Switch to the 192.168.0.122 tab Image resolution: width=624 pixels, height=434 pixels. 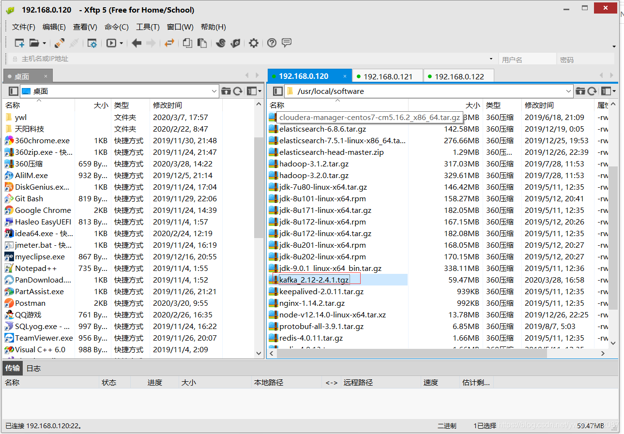[459, 76]
